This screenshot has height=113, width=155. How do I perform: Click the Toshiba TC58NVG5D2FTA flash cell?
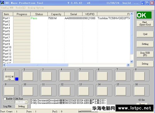114,18
